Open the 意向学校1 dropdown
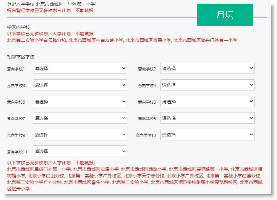 click(x=80, y=68)
